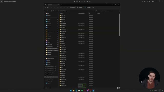Switch to large thumbnails view icon in status bar
164x92 pixels.
pos(119,88)
